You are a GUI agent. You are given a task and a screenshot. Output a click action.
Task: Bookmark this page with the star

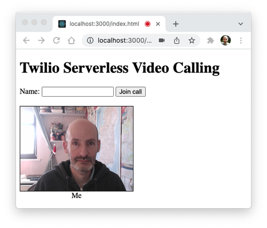point(192,41)
